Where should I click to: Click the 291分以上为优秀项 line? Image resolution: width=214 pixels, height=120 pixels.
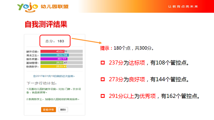(x=154, y=96)
